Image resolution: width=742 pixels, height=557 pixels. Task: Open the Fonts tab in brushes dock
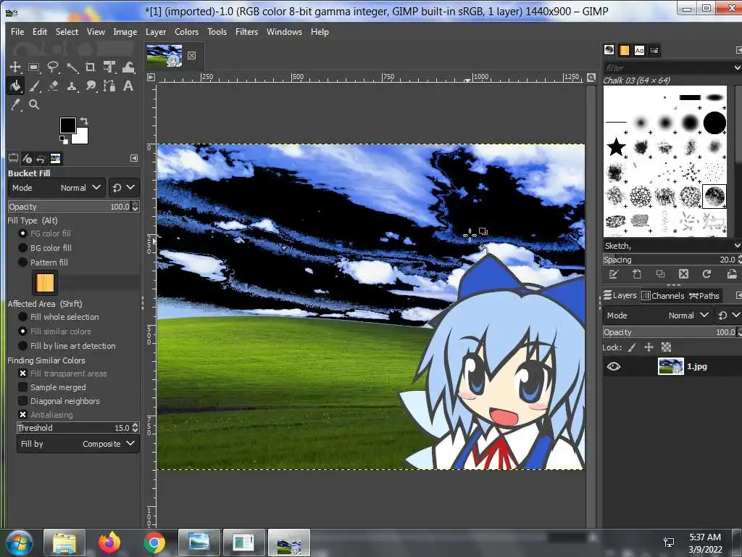pos(639,50)
